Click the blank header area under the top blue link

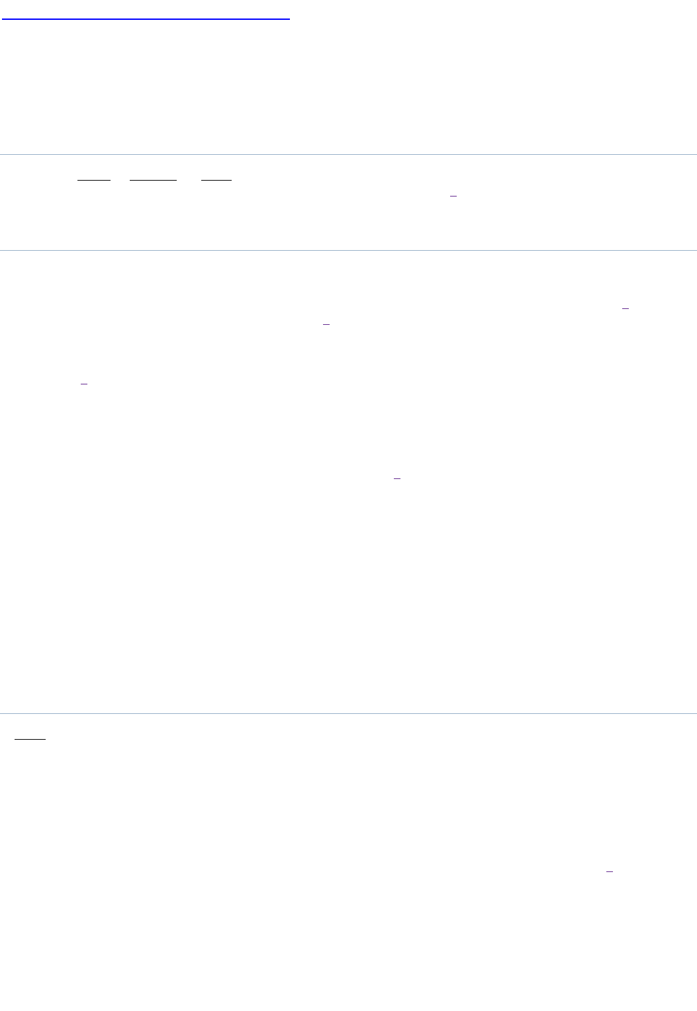coord(348,86)
